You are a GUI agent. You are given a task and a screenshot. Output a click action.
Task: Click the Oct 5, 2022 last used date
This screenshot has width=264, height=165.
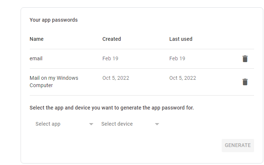(183, 78)
